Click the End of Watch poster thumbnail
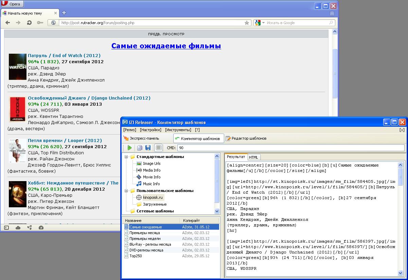Image resolution: width=408 pixels, height=280 pixels. tap(18, 67)
